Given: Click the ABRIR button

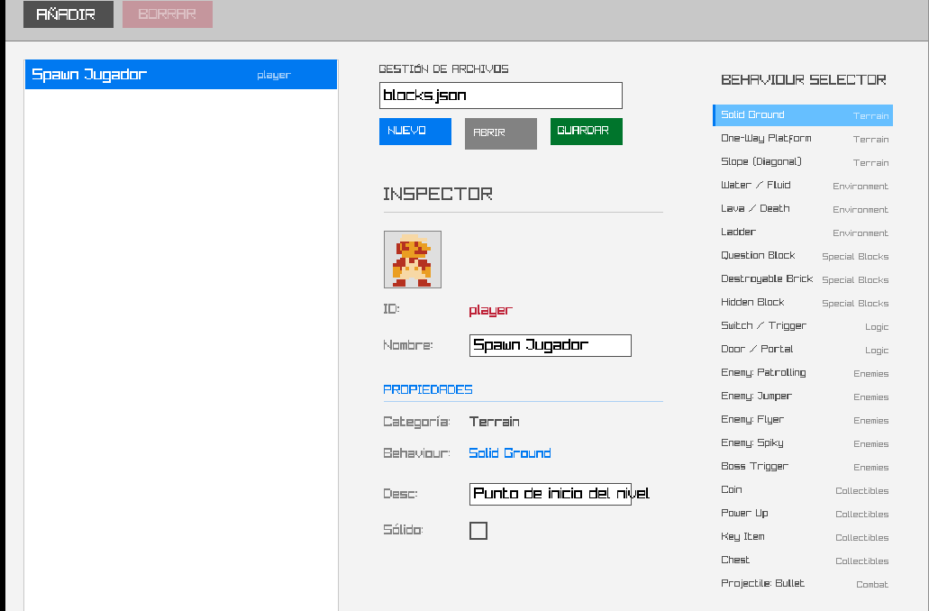Looking at the screenshot, I should point(501,133).
